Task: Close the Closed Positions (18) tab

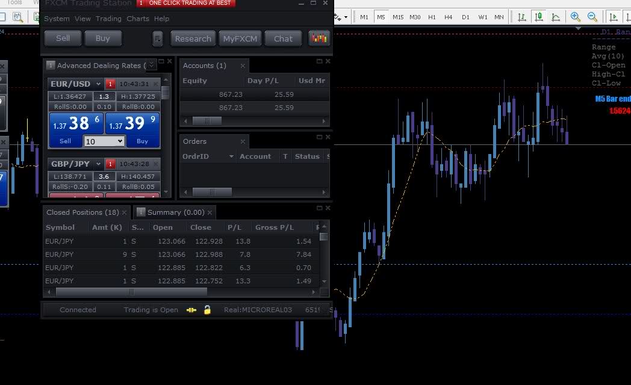Action: click(x=125, y=212)
